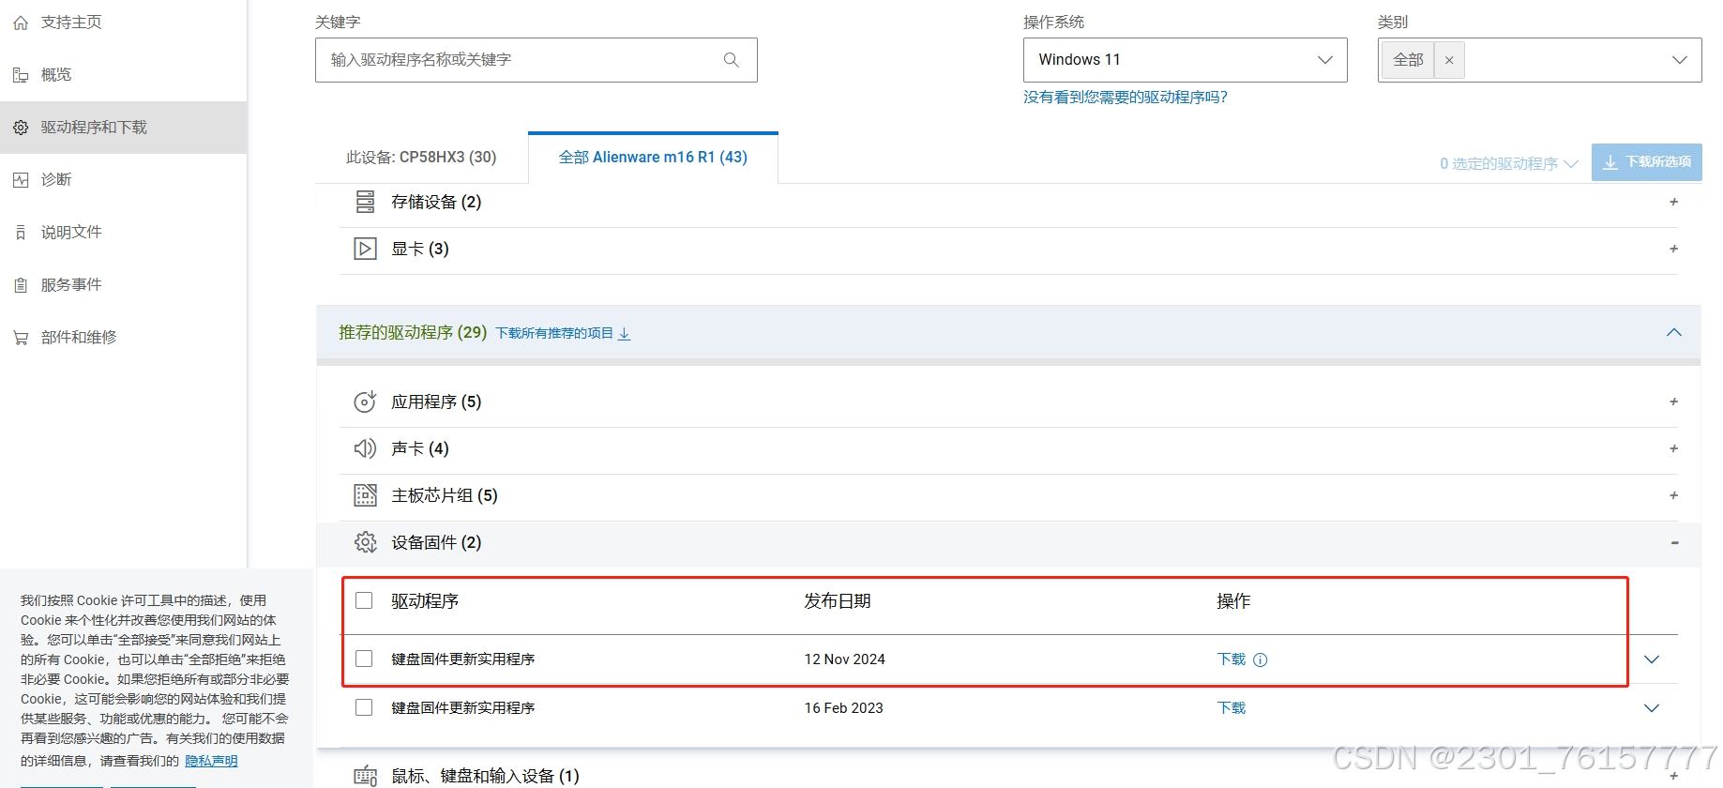This screenshot has width=1723, height=788.
Task: Expand 应用程序 (5) with plus sign
Action: tap(1673, 402)
